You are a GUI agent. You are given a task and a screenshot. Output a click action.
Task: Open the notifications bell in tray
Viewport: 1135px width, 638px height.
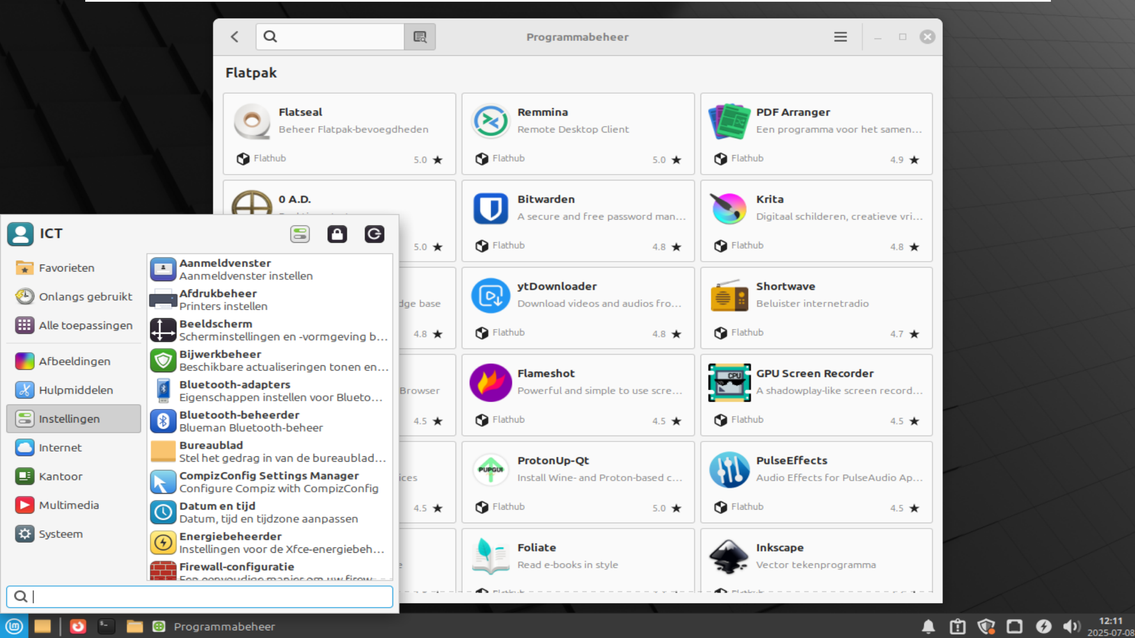pos(928,626)
